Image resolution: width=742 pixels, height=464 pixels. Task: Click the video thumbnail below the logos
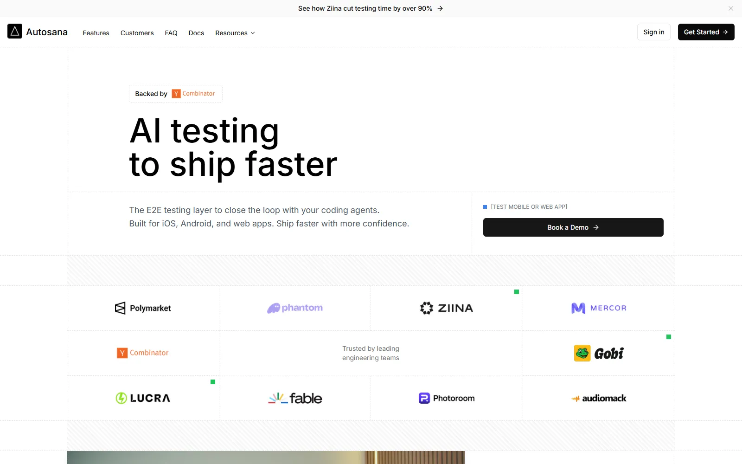pyautogui.click(x=266, y=458)
